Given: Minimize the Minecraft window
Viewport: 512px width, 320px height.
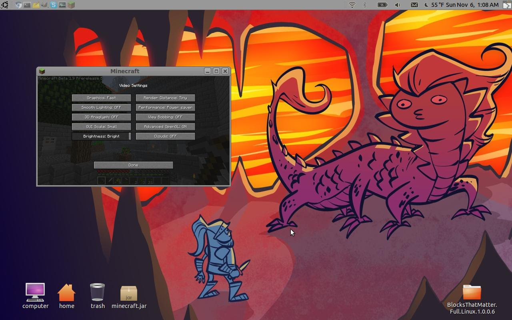Looking at the screenshot, I should (x=208, y=71).
